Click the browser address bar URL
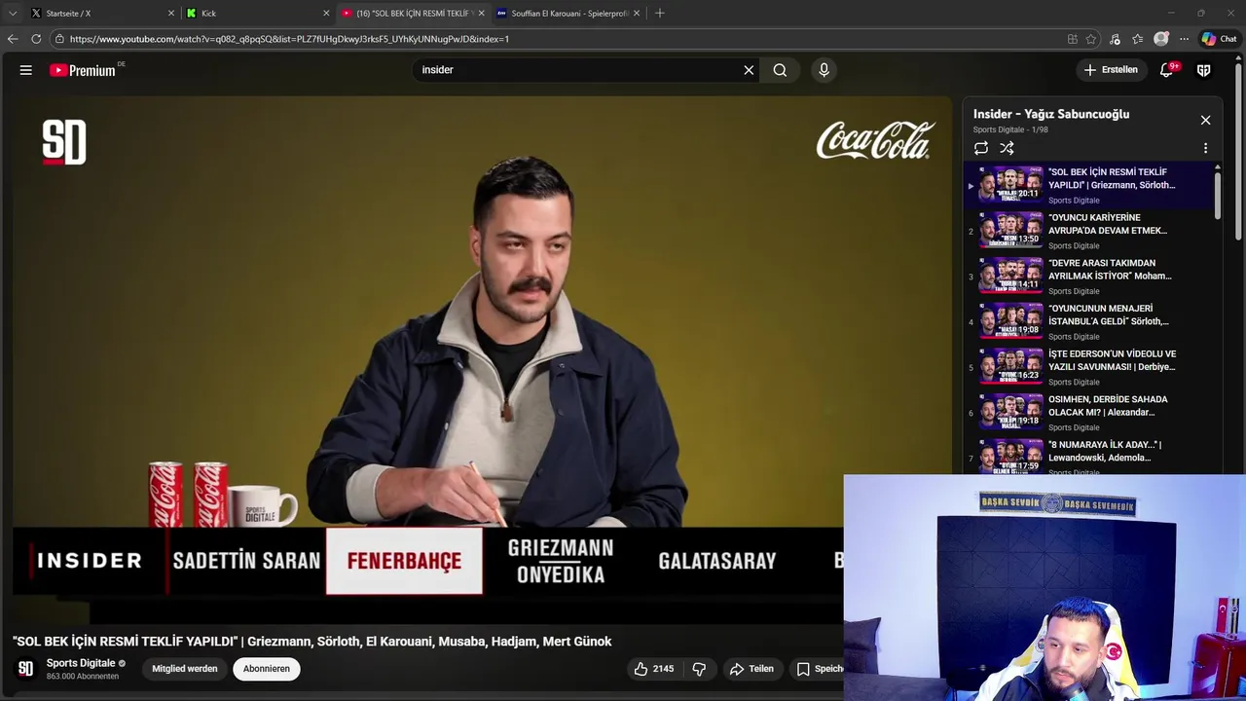1246x701 pixels. [289, 39]
